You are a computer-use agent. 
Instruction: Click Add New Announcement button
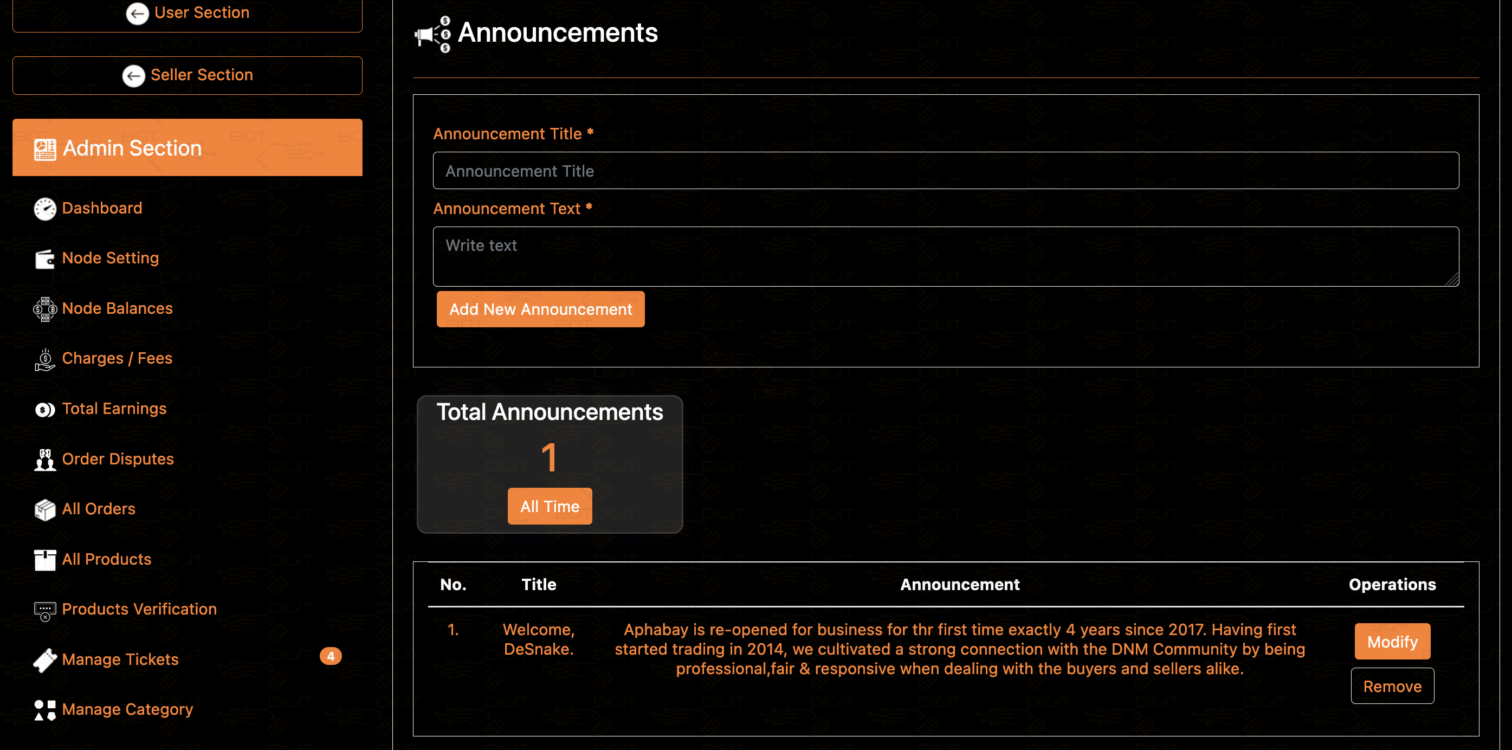pyautogui.click(x=541, y=308)
